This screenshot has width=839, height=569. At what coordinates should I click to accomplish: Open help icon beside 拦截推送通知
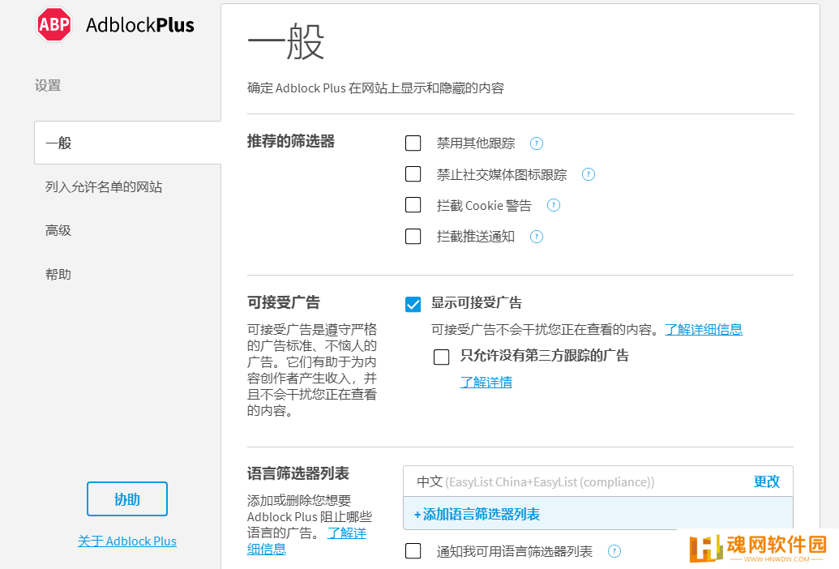(536, 237)
